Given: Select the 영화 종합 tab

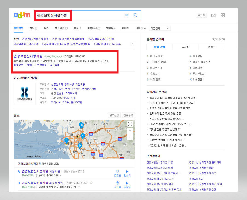Looking at the screenshot, I should pyautogui.click(x=159, y=47).
